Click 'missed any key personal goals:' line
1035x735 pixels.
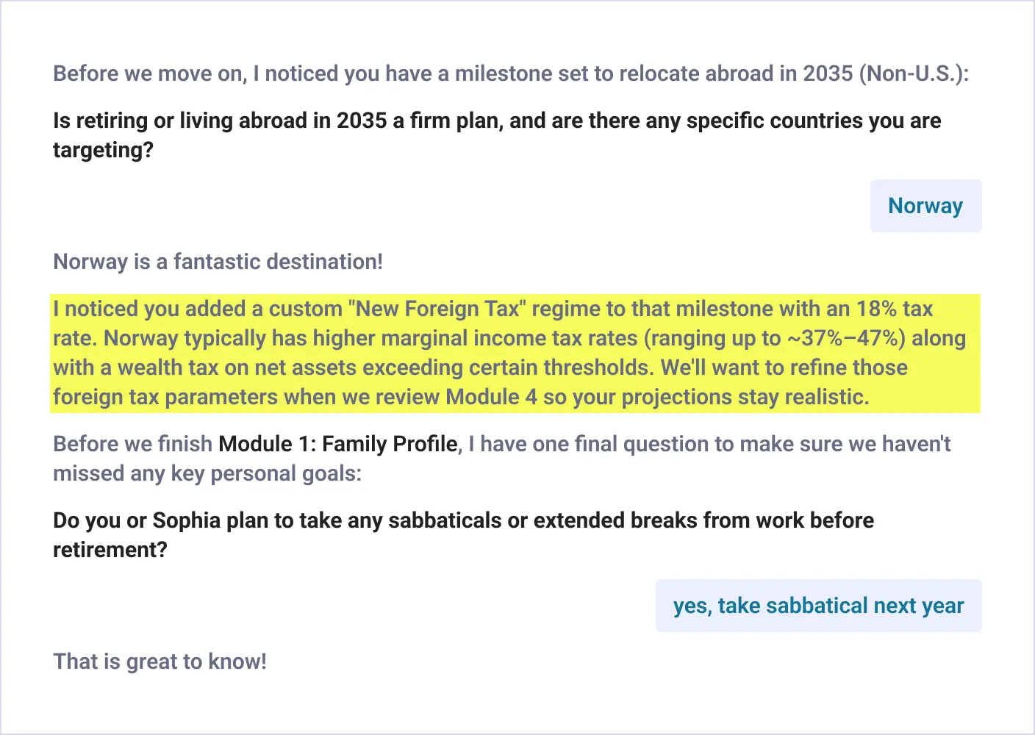point(207,473)
